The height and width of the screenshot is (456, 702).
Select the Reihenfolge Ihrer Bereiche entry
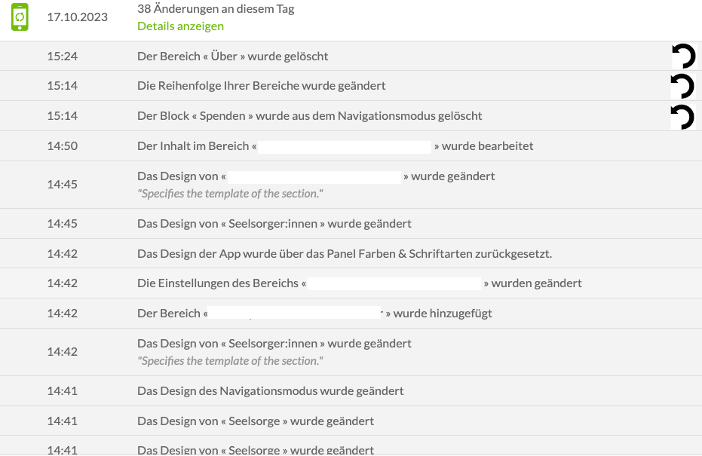(351, 86)
